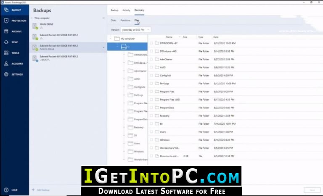Check the box for $Windows.~WS folder
This screenshot has width=323, height=196.
(x=151, y=51)
